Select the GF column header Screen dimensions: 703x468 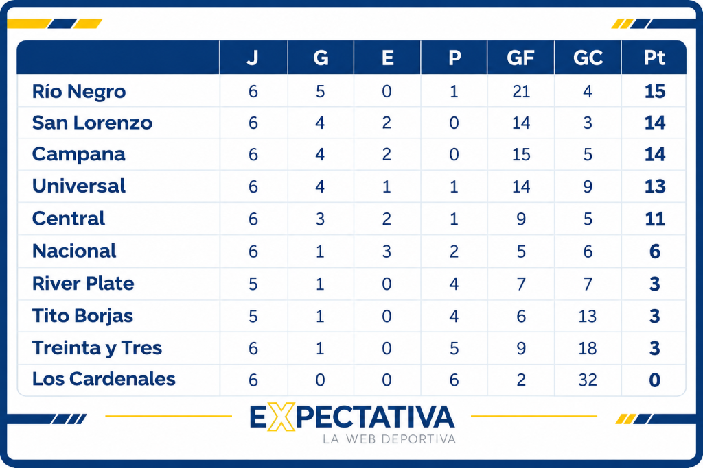[520, 58]
